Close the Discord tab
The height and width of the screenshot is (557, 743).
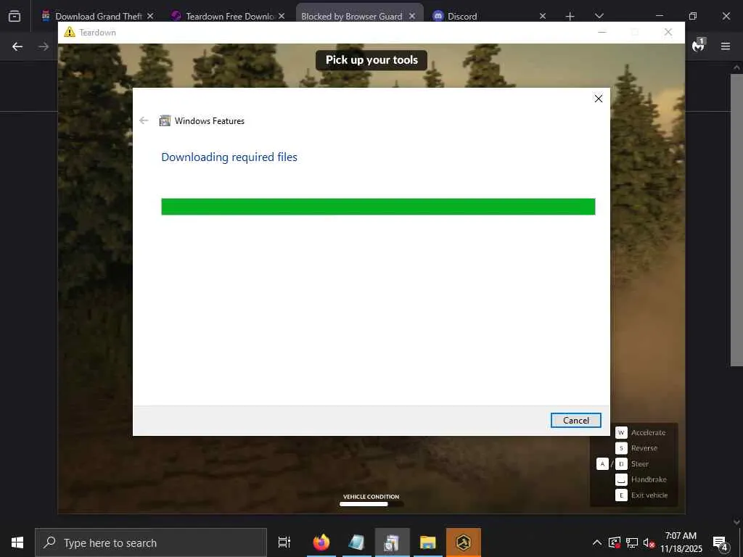[x=543, y=16]
